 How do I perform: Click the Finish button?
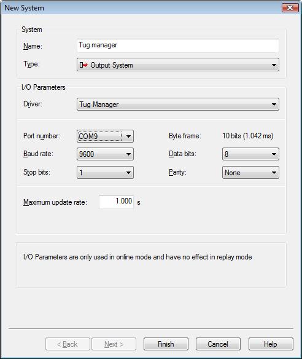(166, 344)
